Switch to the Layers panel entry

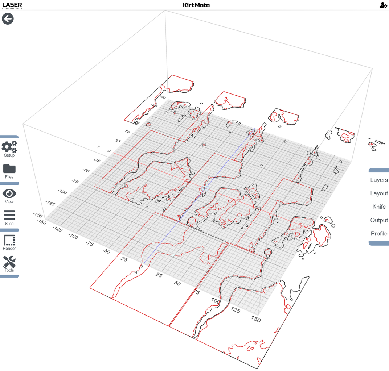pos(379,180)
